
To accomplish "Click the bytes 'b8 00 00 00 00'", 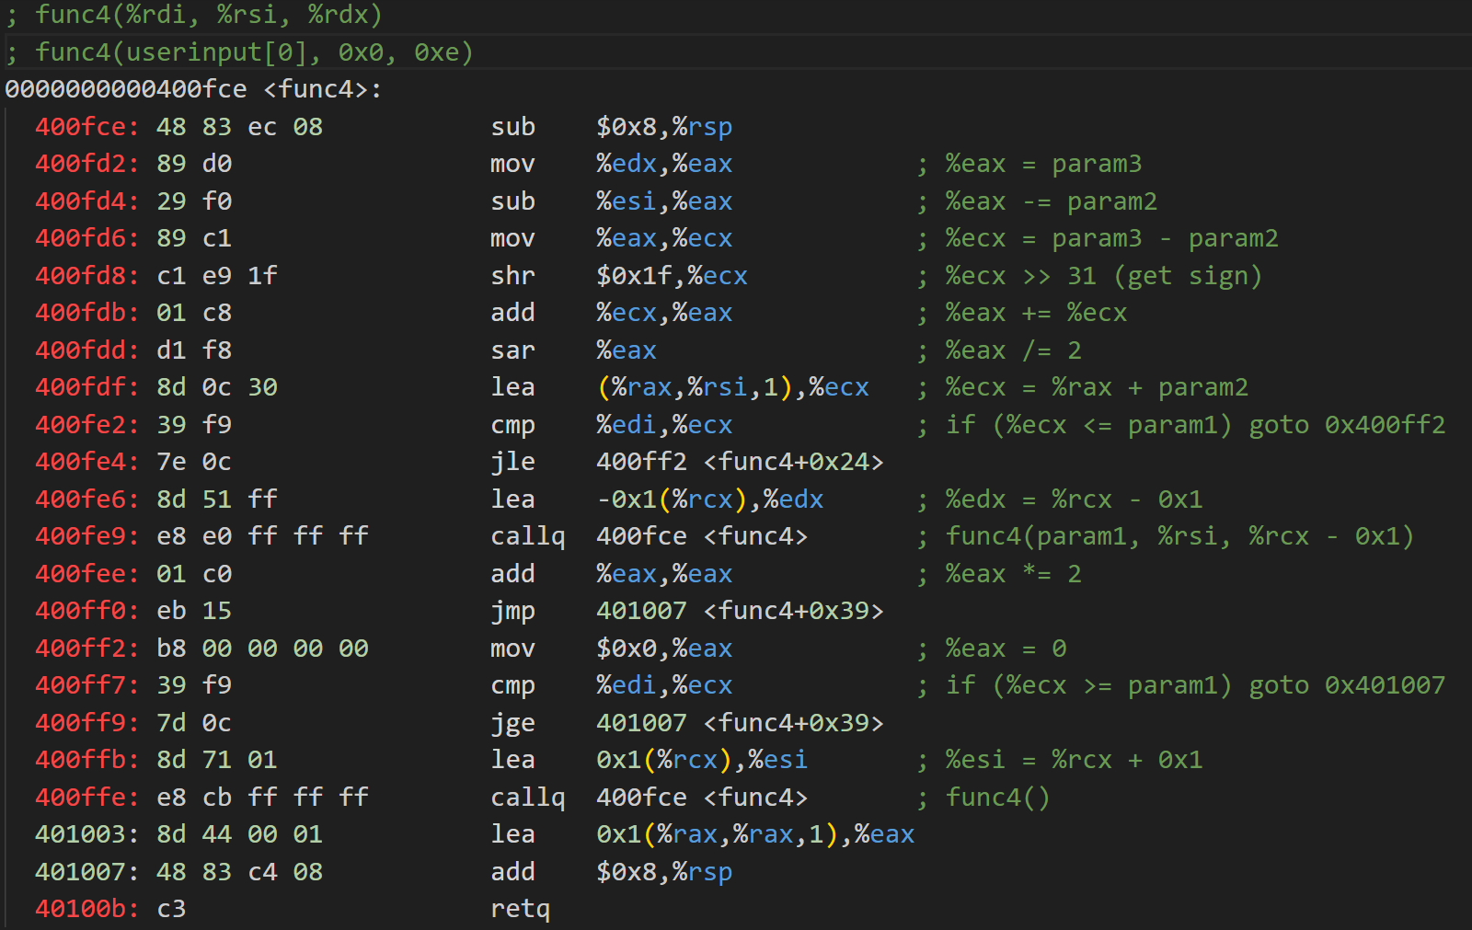I will [x=262, y=649].
